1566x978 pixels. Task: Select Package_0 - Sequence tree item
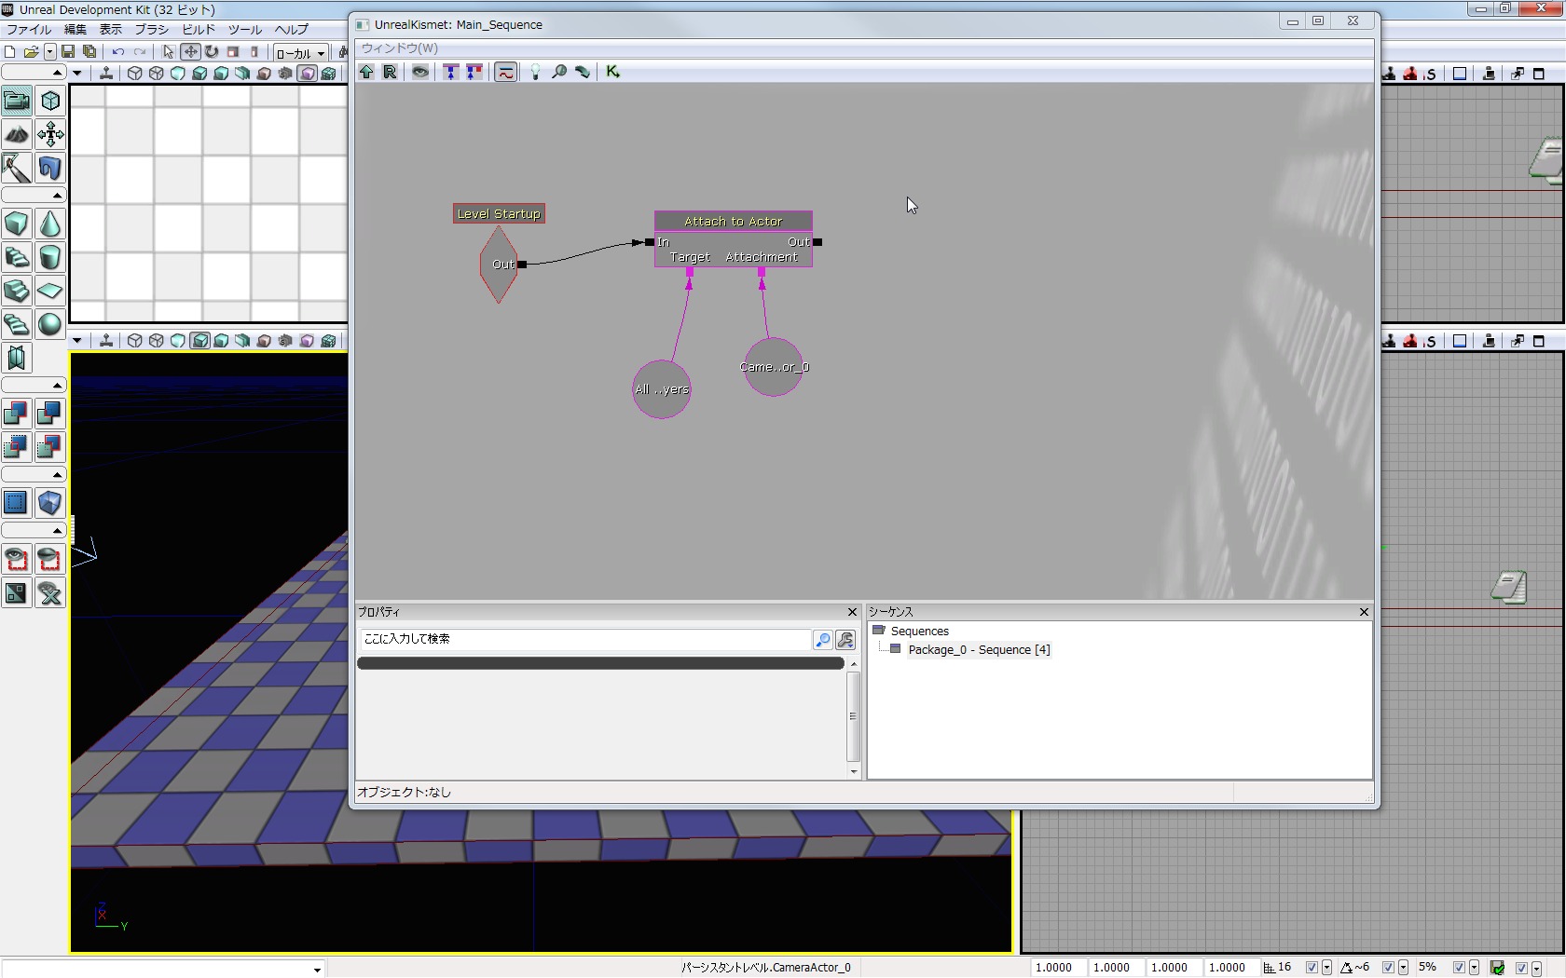pyautogui.click(x=979, y=650)
